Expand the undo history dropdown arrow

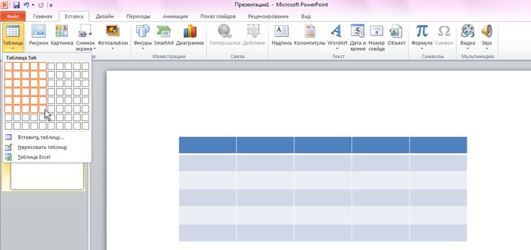click(x=33, y=5)
